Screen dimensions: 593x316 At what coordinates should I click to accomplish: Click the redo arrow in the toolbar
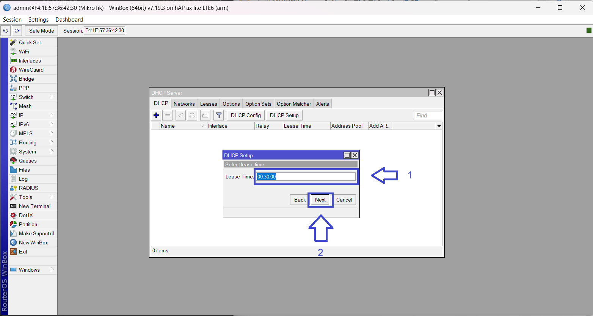(x=17, y=31)
